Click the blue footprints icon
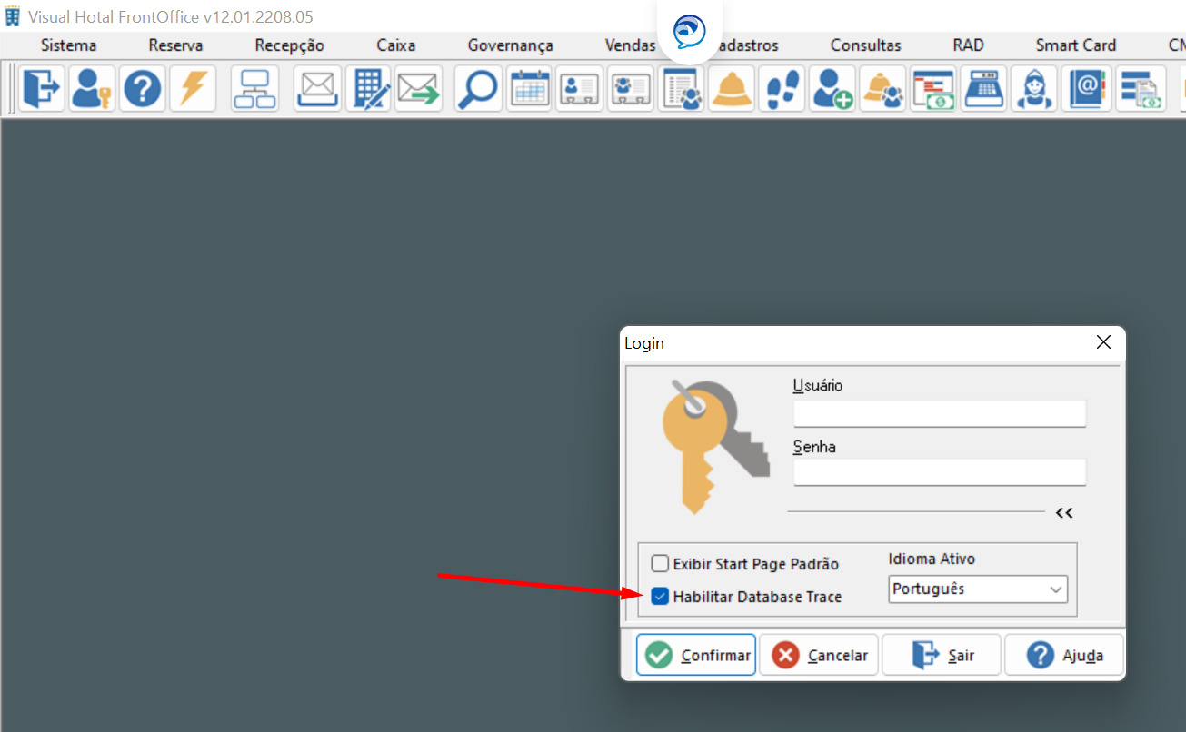Image resolution: width=1186 pixels, height=732 pixels. pyautogui.click(x=782, y=88)
